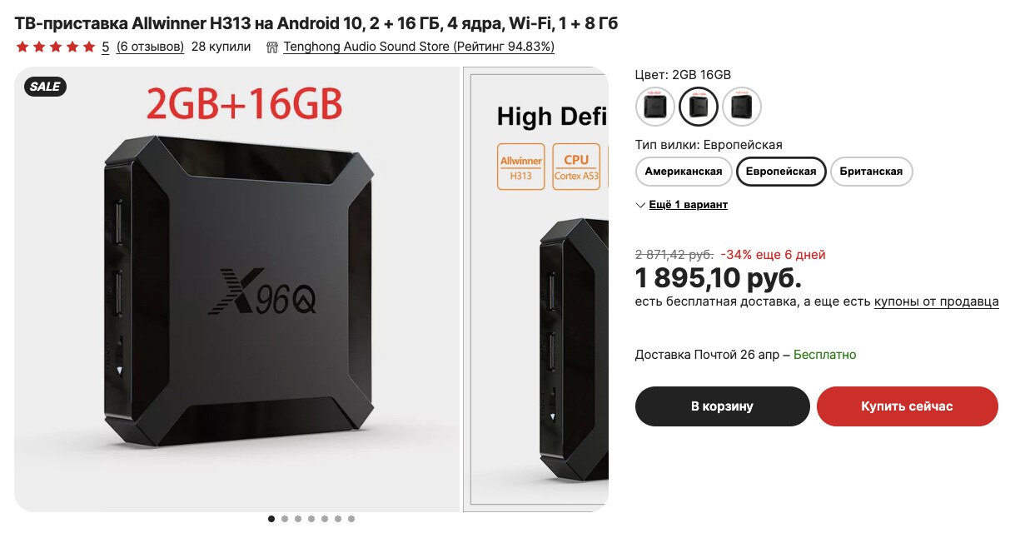
Task: Expand Ещё 1 вариант options
Action: [689, 205]
